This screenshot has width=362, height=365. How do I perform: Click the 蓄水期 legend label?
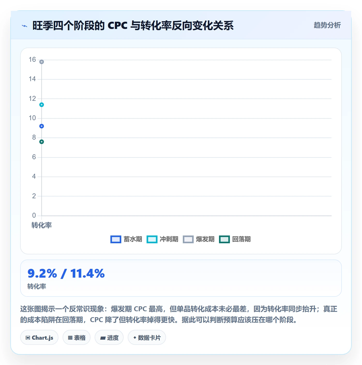pyautogui.click(x=133, y=239)
